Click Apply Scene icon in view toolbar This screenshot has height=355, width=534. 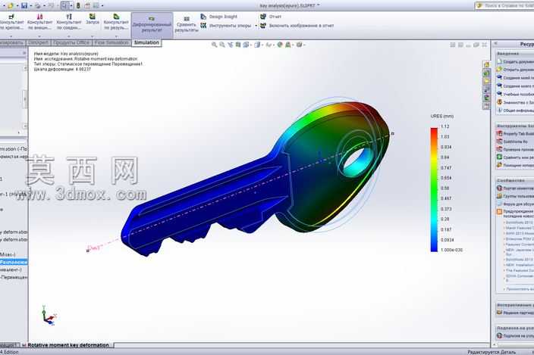(288, 45)
